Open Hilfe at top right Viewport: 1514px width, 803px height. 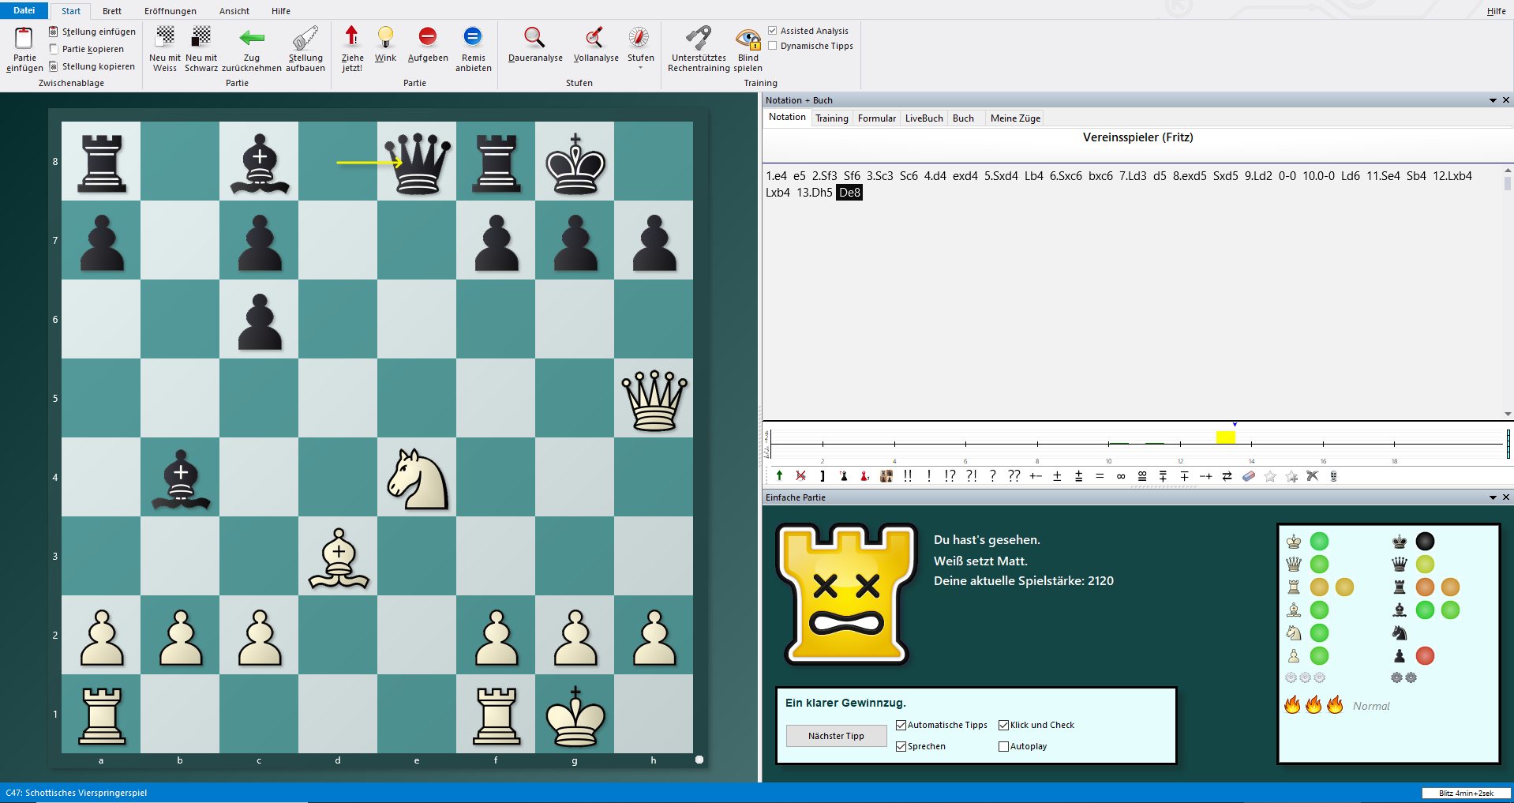point(1496,11)
